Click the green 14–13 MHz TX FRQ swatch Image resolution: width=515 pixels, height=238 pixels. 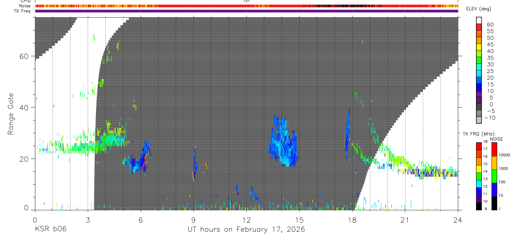(479, 175)
